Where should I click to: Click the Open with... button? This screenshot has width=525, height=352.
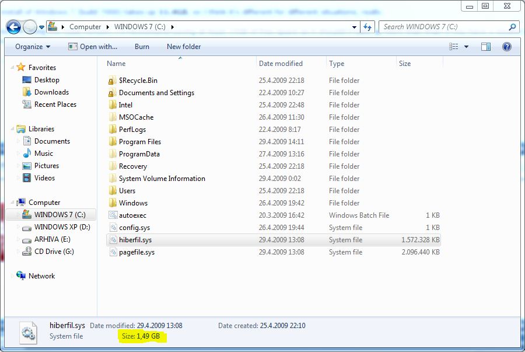click(93, 47)
